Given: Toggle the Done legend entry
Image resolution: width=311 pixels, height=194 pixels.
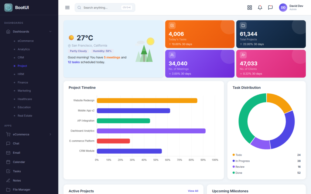Looking at the screenshot, I should tap(237, 173).
